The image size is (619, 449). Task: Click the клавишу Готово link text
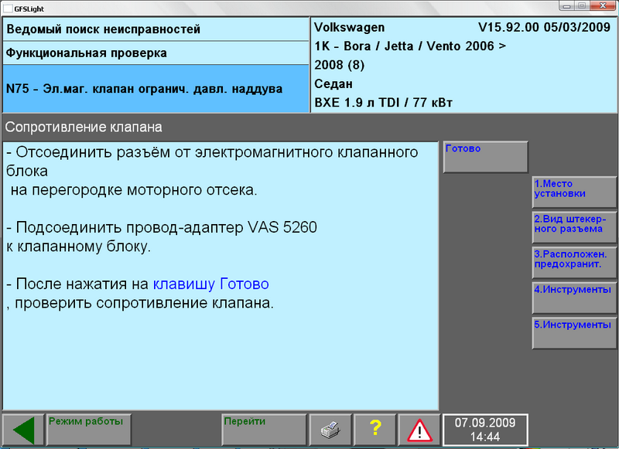(x=210, y=284)
